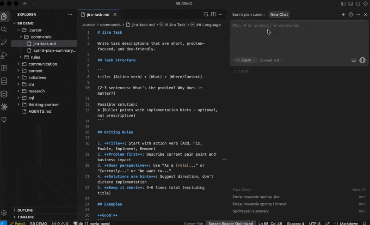
Task: Switch to the Sprint plan summary chat tab
Action: [x=248, y=15]
